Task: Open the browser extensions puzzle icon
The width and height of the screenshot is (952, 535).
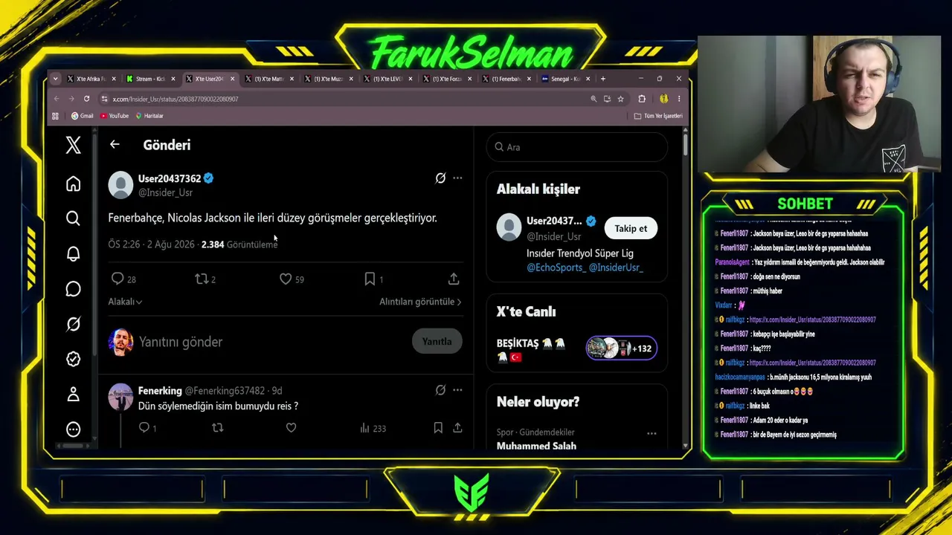Action: tap(642, 99)
